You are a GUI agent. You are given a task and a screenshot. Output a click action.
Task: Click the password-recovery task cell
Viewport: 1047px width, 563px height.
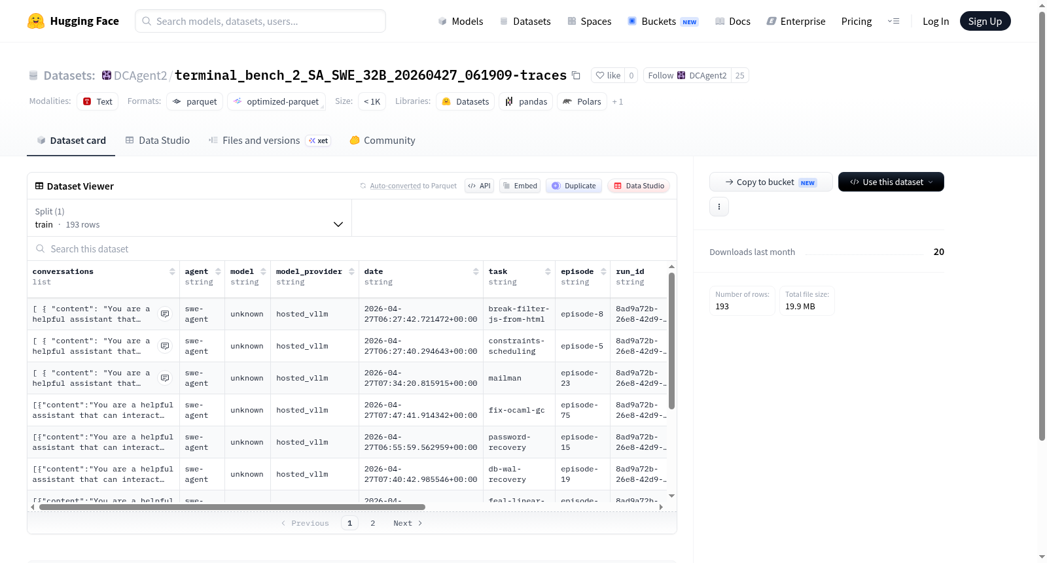coord(519,442)
